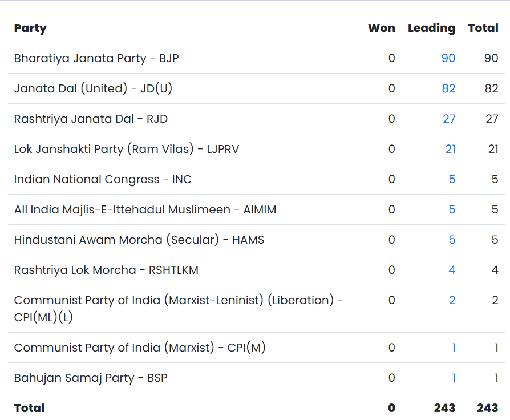Click the 243 leading total value
Image resolution: width=510 pixels, height=420 pixels.
444,408
